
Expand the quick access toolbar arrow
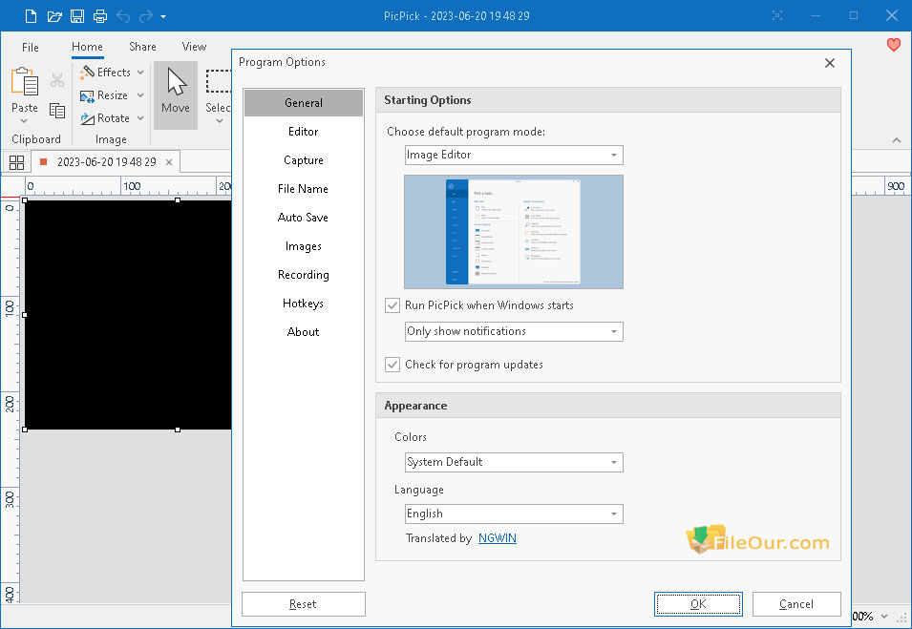[x=163, y=16]
